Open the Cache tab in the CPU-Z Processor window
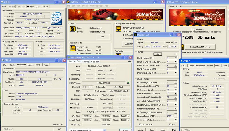The image size is (229, 131). click(x=12, y=7)
